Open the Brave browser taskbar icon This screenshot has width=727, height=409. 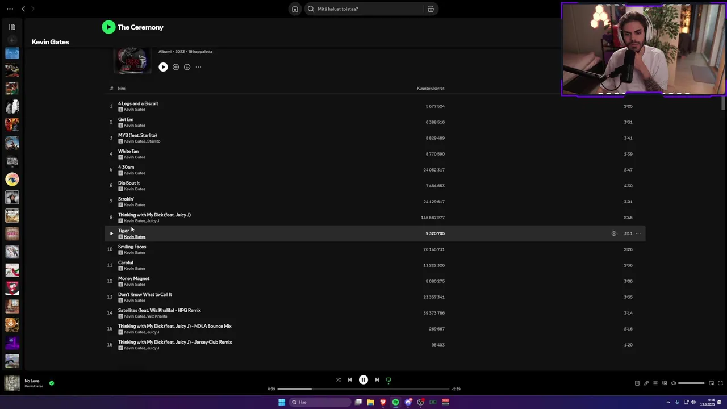[383, 402]
